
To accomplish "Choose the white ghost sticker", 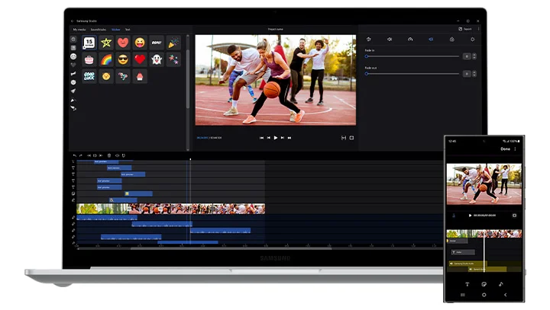I will point(157,59).
